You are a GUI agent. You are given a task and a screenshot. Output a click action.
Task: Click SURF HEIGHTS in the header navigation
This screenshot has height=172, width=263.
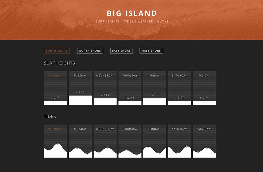click(x=107, y=21)
